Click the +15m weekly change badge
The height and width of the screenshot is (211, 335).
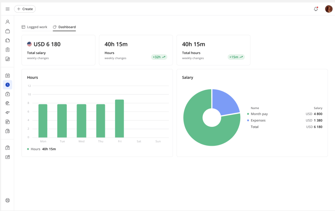click(236, 57)
